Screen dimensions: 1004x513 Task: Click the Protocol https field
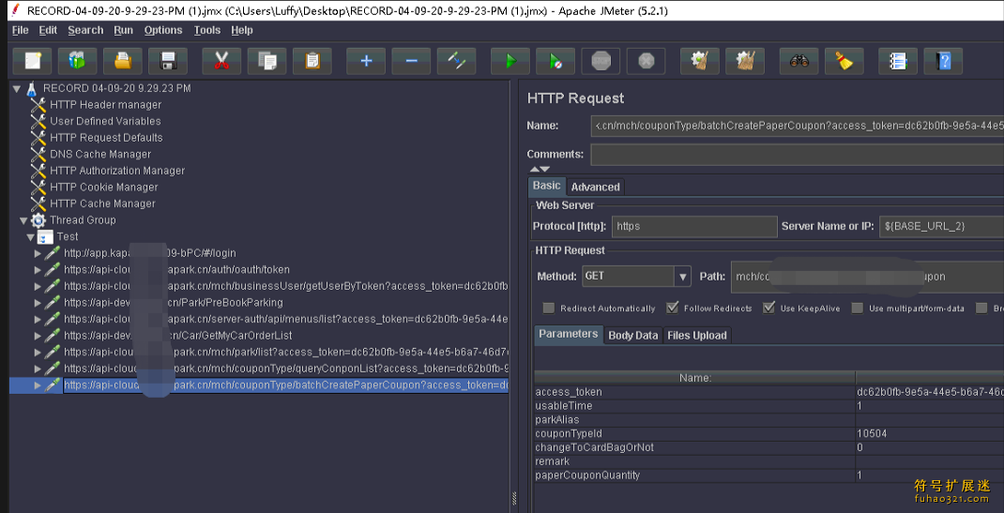point(694,226)
